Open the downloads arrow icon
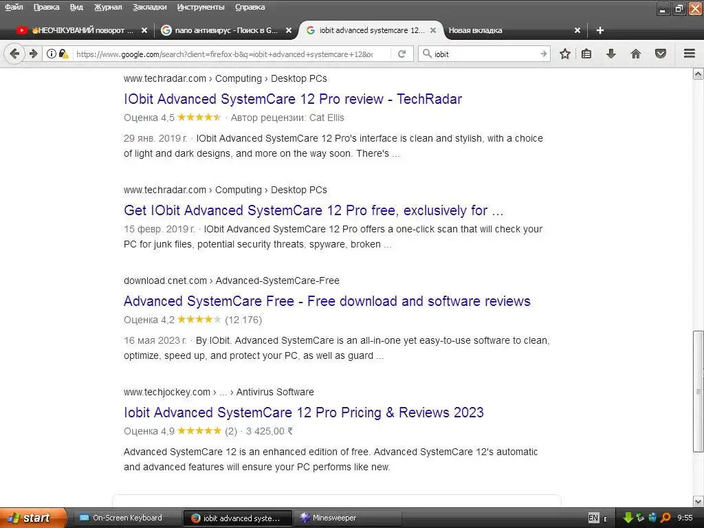This screenshot has height=528, width=704. 611,54
